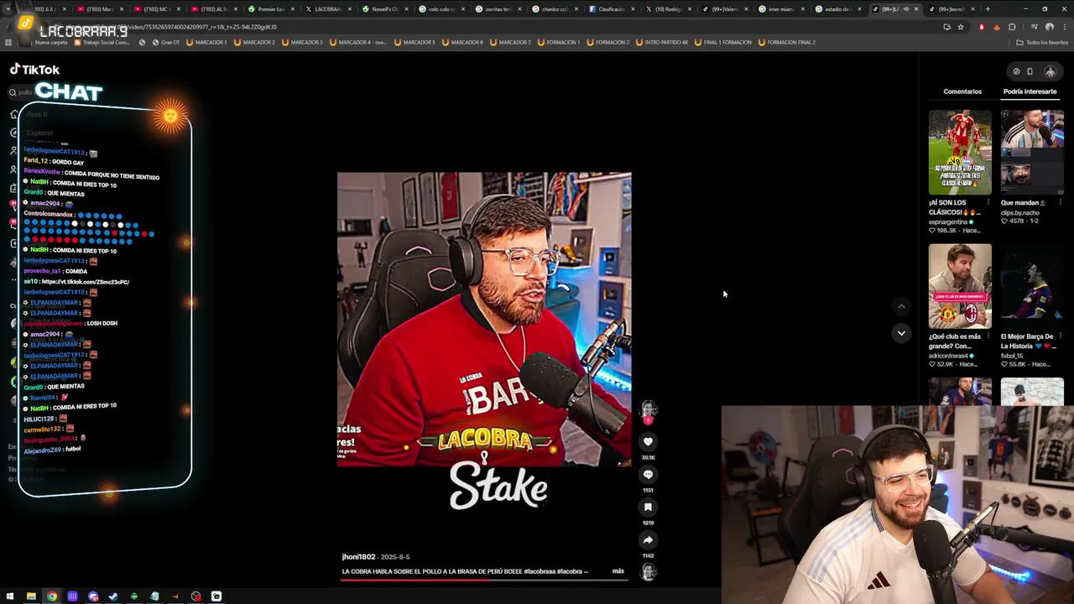The height and width of the screenshot is (604, 1074).
Task: Open ¿Qué club es más grande? thumbnail
Action: tap(960, 286)
